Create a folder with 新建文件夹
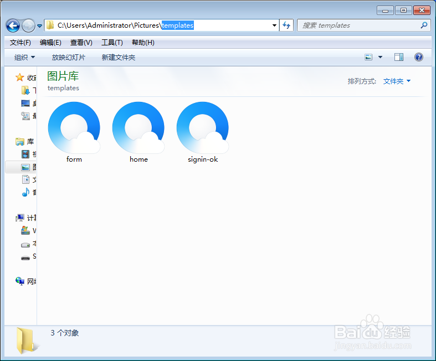The height and width of the screenshot is (361, 436). pos(119,57)
